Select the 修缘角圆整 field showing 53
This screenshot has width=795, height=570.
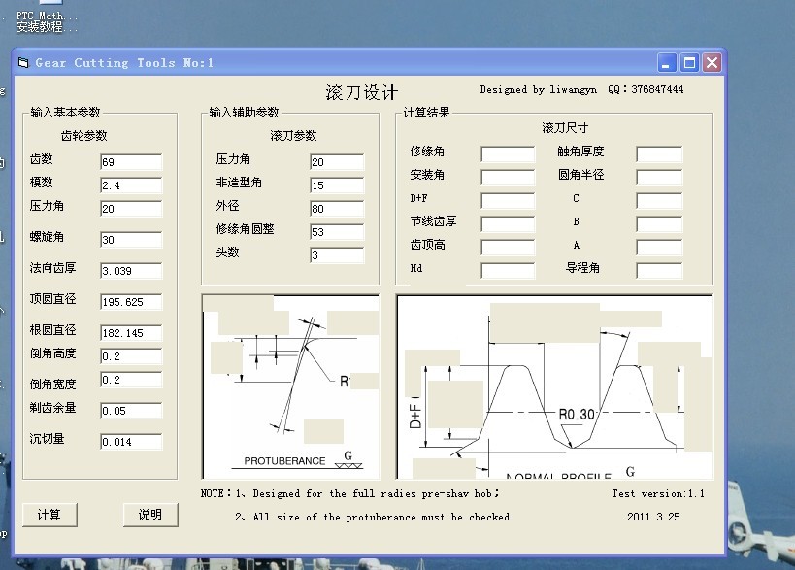pos(337,232)
